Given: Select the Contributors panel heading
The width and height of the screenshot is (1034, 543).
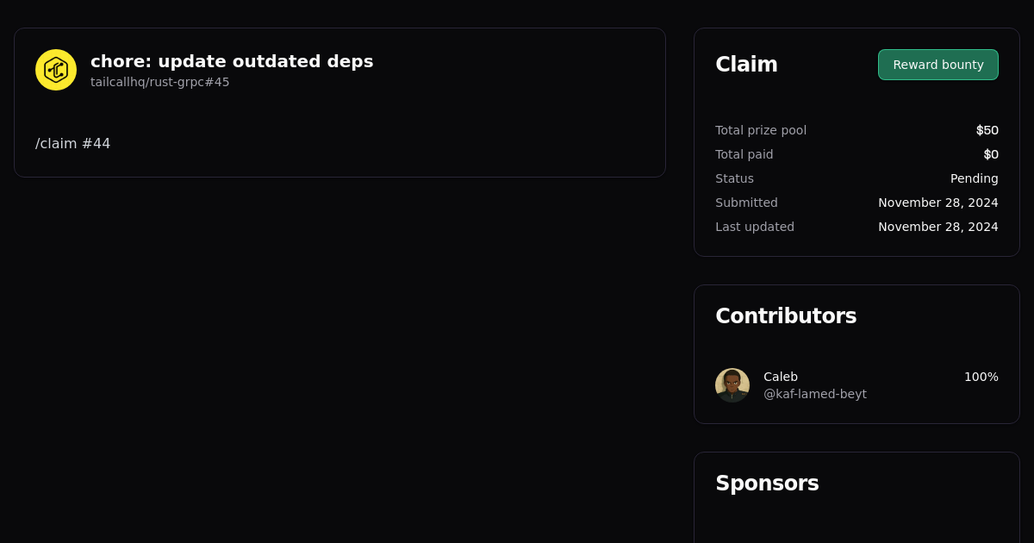Looking at the screenshot, I should point(786,316).
